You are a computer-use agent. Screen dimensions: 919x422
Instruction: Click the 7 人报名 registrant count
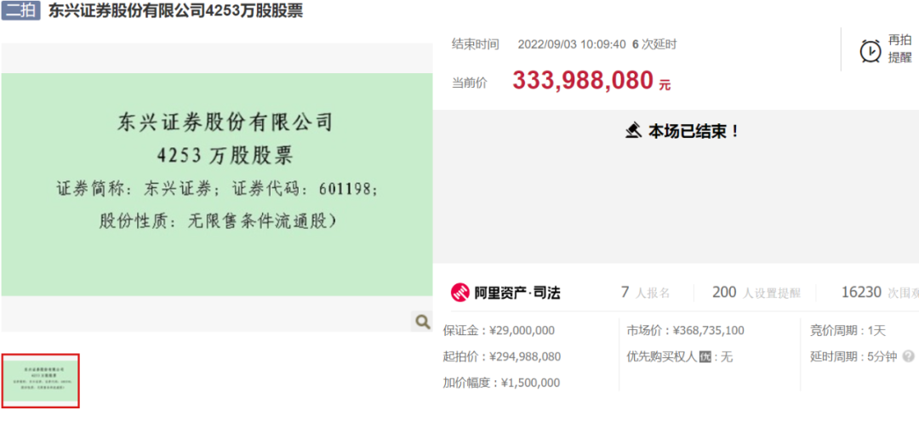click(x=645, y=293)
